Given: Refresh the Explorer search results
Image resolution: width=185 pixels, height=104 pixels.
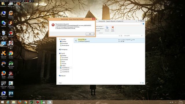Looking at the screenshot, I should (121, 36).
